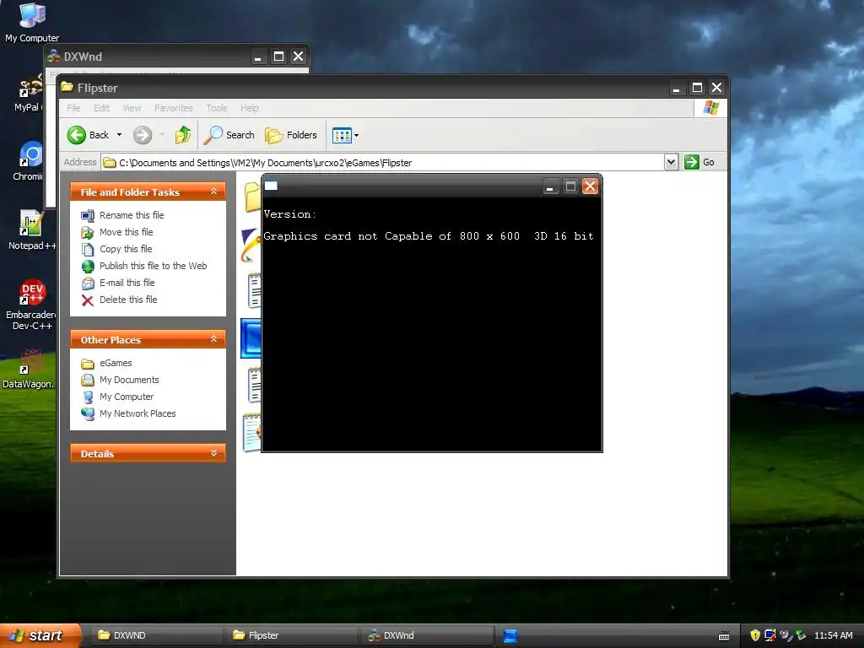Click Publish this file to the Web
This screenshot has height=648, width=864.
154,266
